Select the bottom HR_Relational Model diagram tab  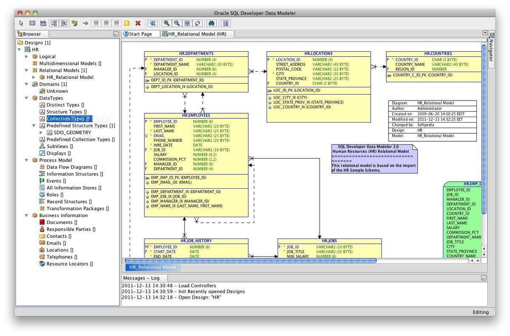coord(153,267)
